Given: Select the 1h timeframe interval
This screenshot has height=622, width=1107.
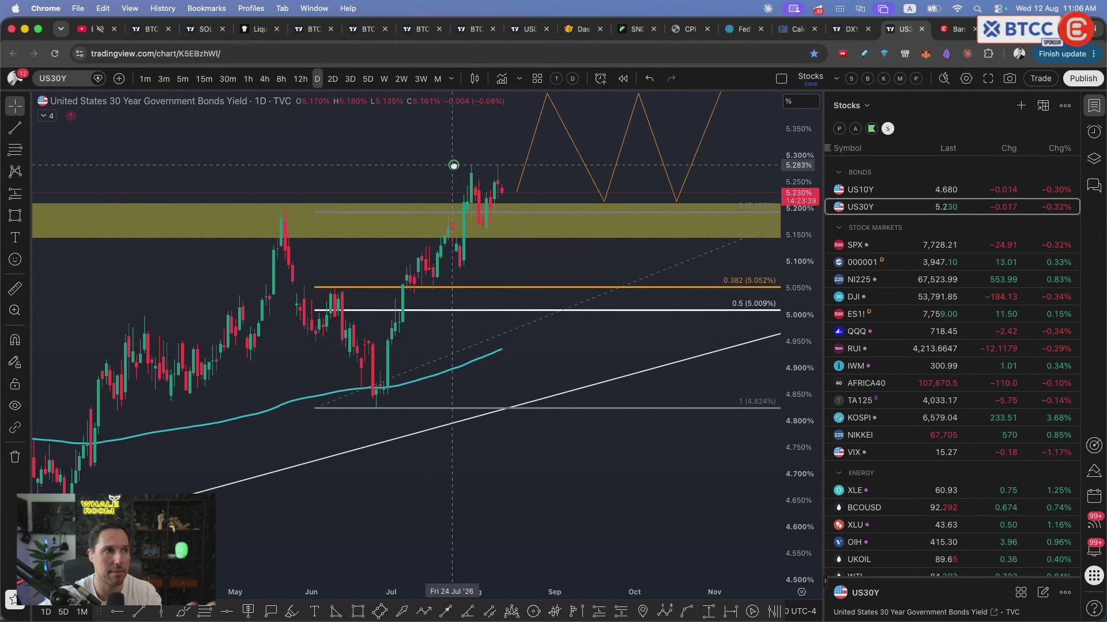Looking at the screenshot, I should tap(248, 79).
